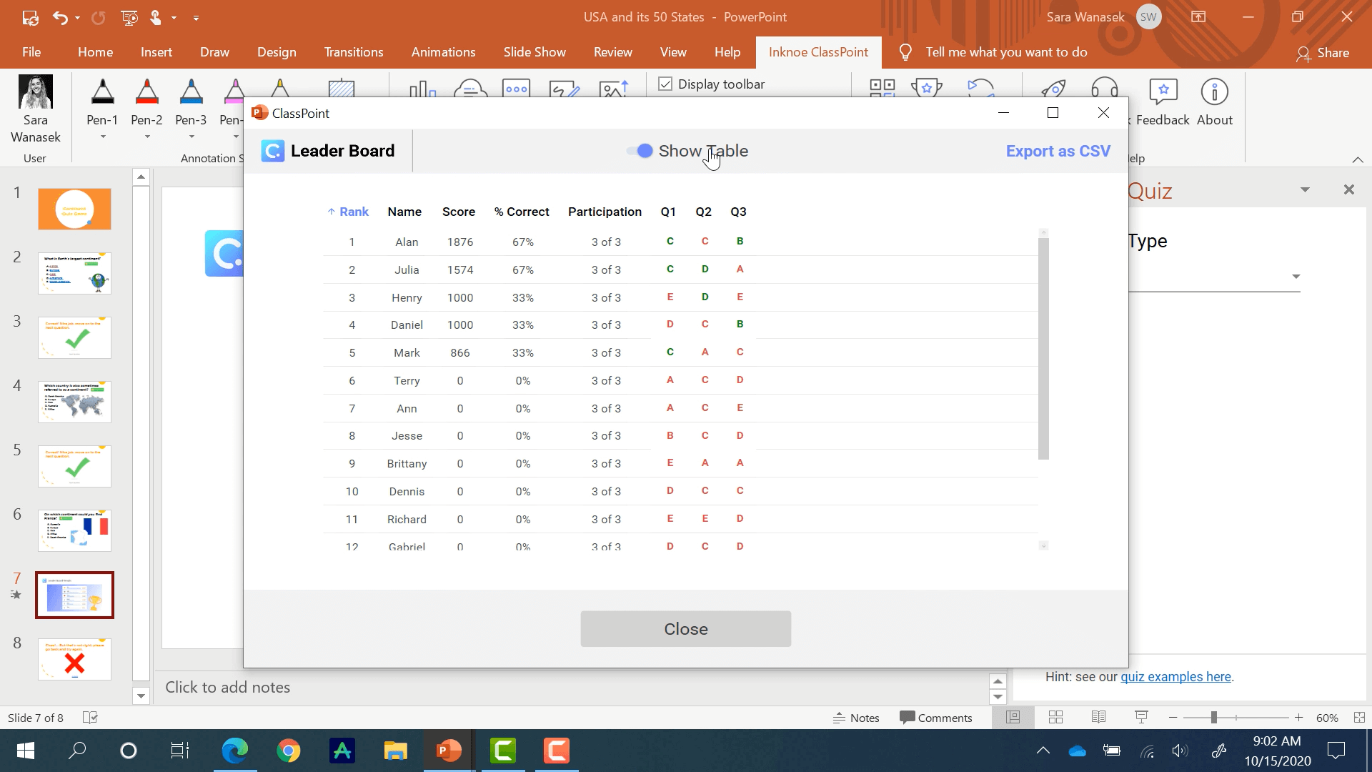Click Export as CSV link
Viewport: 1372px width, 772px height.
point(1058,151)
